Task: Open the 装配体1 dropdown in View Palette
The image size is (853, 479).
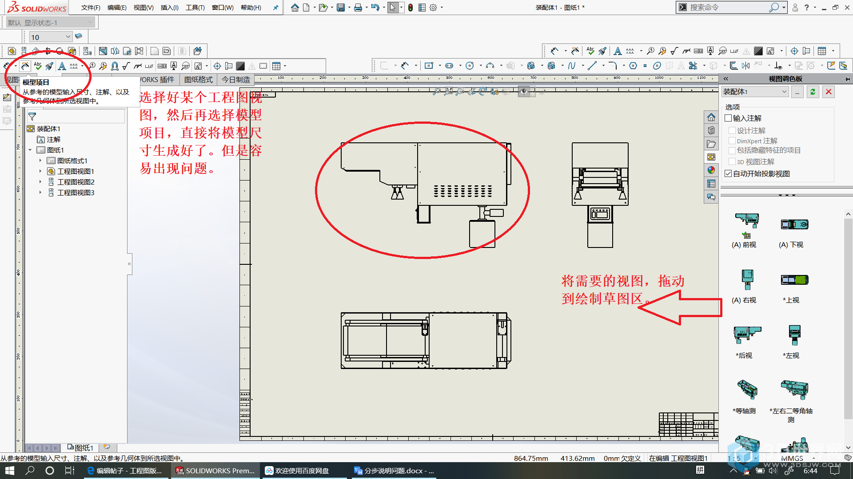Action: pos(755,92)
